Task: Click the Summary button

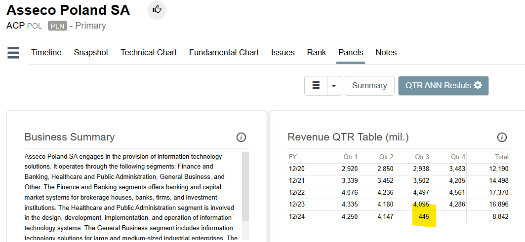Action: click(x=369, y=86)
